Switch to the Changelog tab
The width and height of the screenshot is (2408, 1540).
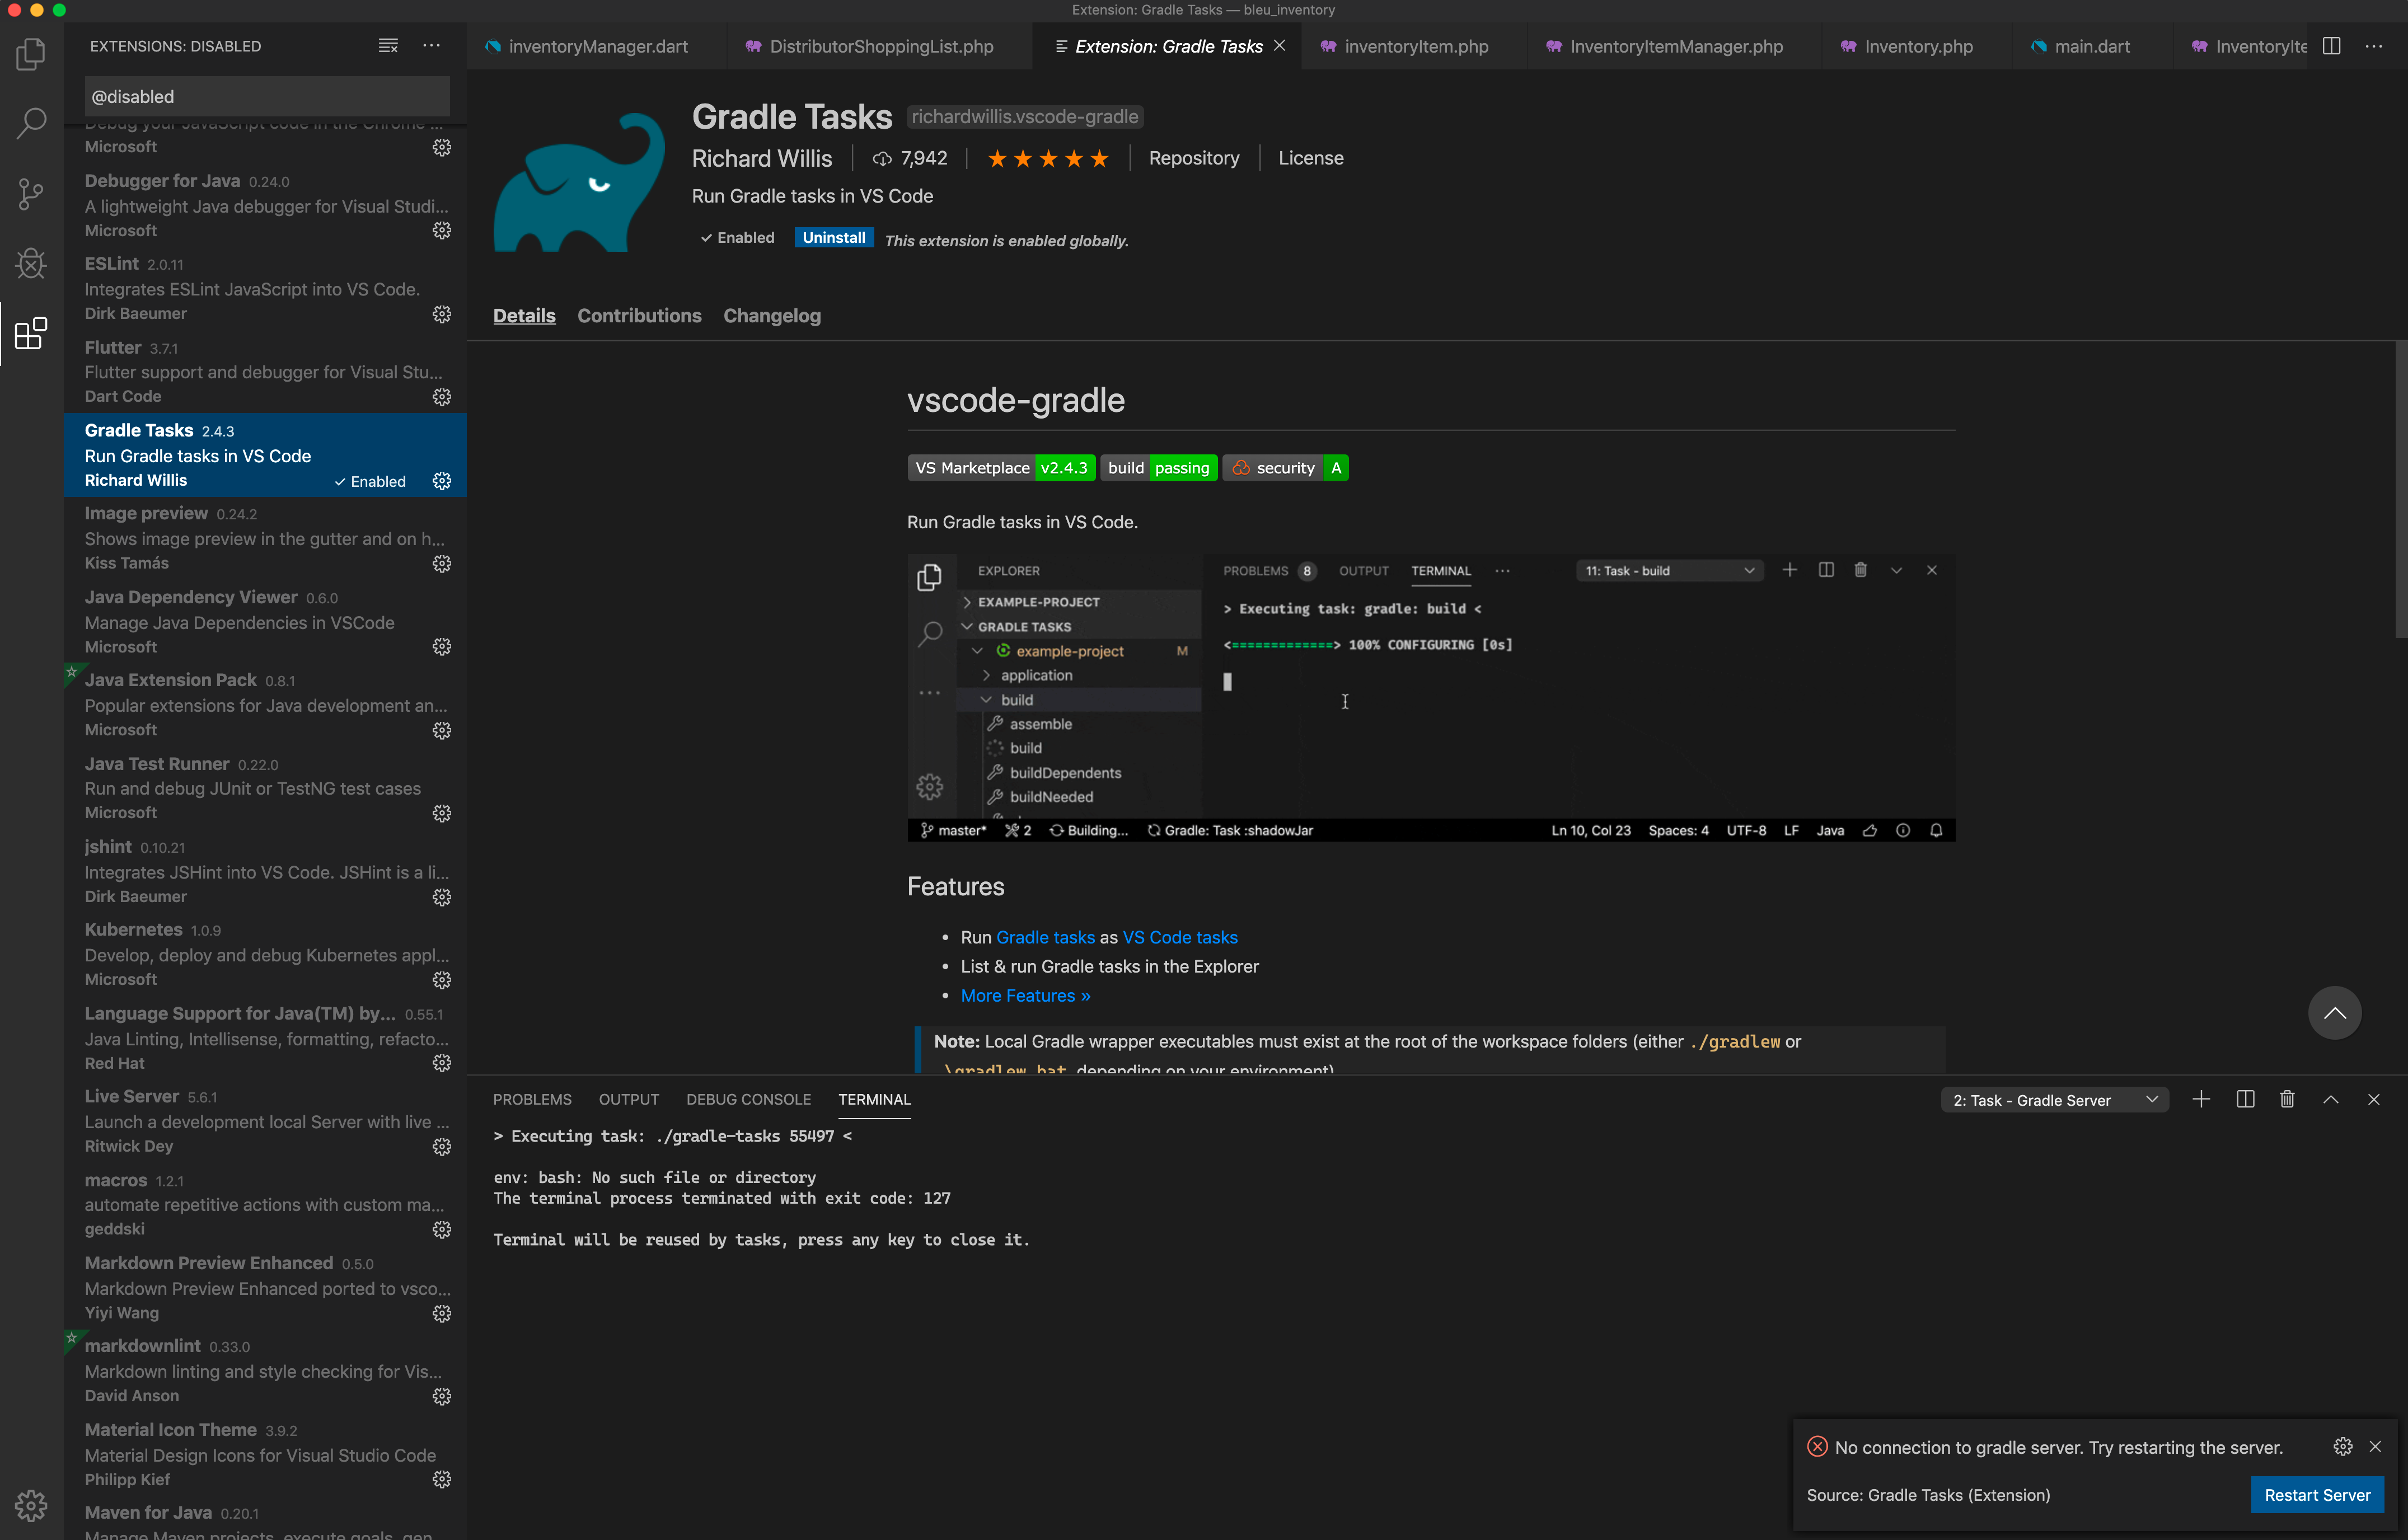[771, 316]
